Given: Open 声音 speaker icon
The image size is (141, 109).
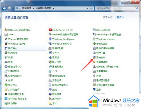Looking at the screenshot, I should click(x=94, y=76).
